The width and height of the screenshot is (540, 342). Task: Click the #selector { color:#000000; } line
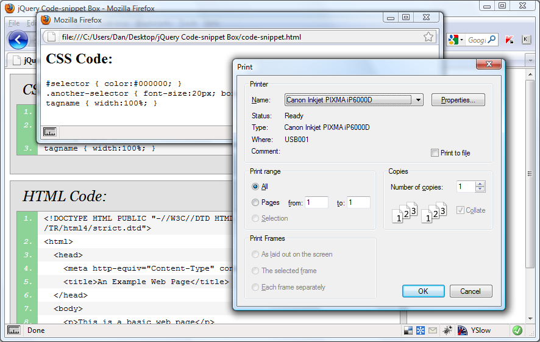click(113, 84)
